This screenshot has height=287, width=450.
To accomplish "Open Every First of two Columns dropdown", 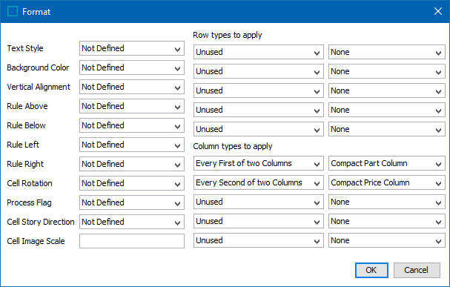I will [259, 163].
